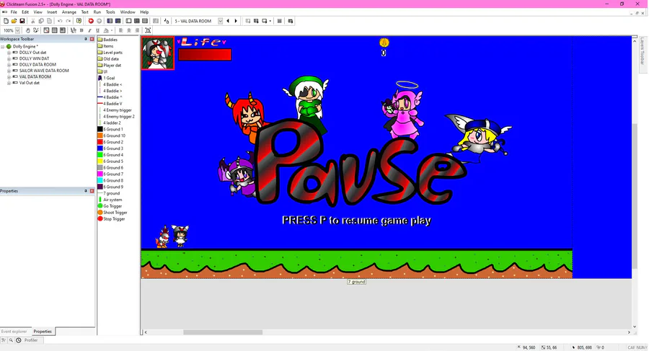
Task: Close the Properties panel
Action: (92, 191)
